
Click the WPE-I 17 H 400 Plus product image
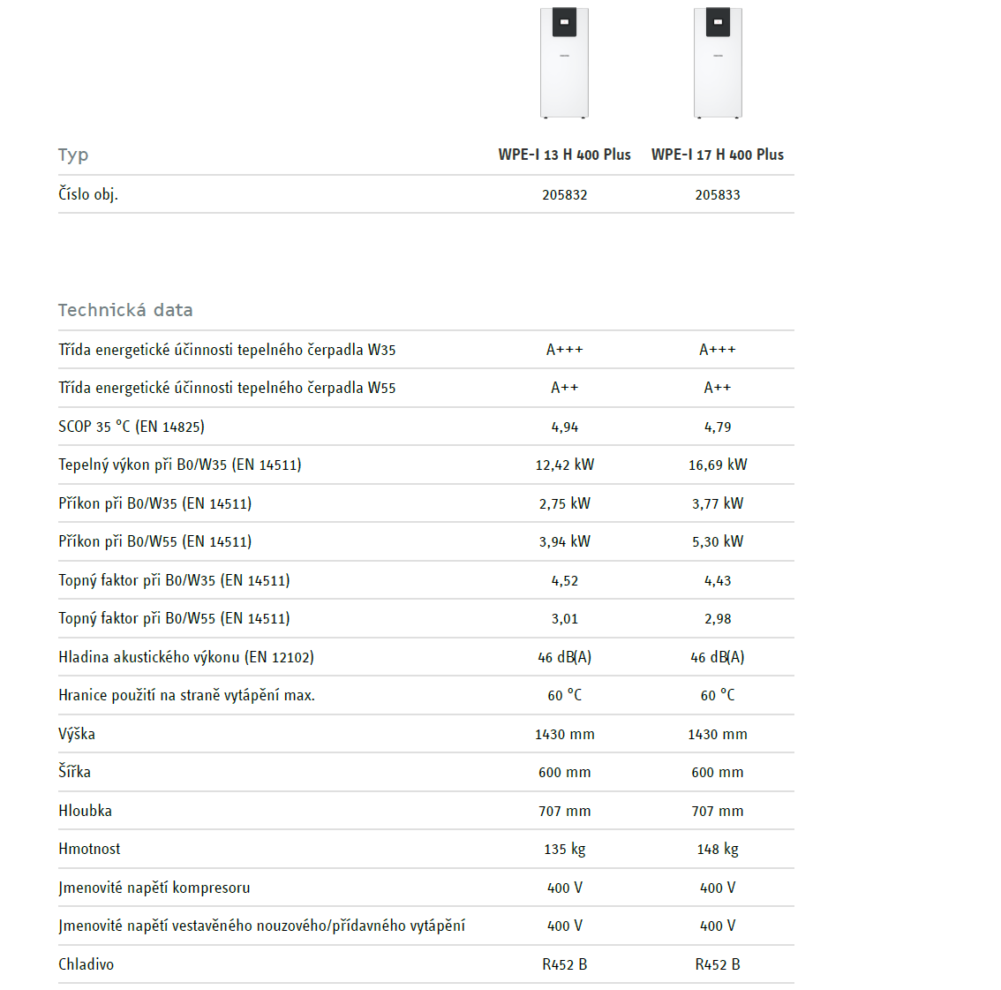pos(718,63)
